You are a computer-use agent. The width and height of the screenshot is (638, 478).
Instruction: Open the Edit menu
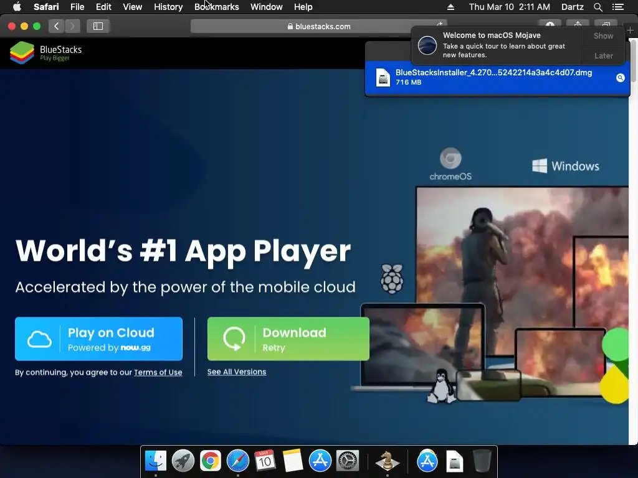[103, 6]
